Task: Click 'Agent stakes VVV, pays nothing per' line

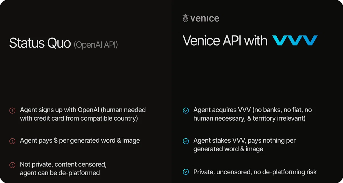Action: [x=244, y=141]
